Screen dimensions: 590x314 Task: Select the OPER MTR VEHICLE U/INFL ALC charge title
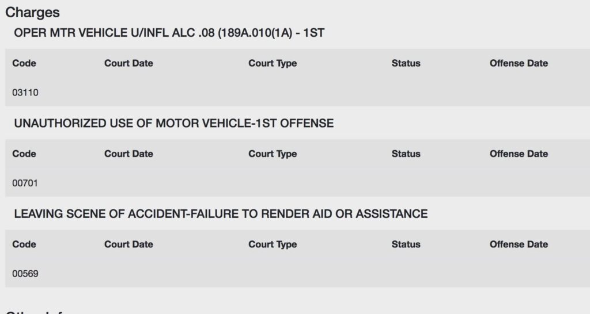(x=169, y=33)
